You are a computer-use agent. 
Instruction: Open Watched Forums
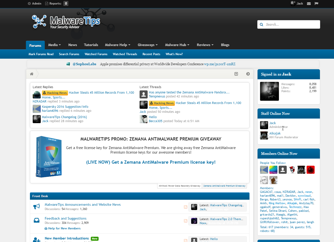pyautogui.click(x=96, y=54)
